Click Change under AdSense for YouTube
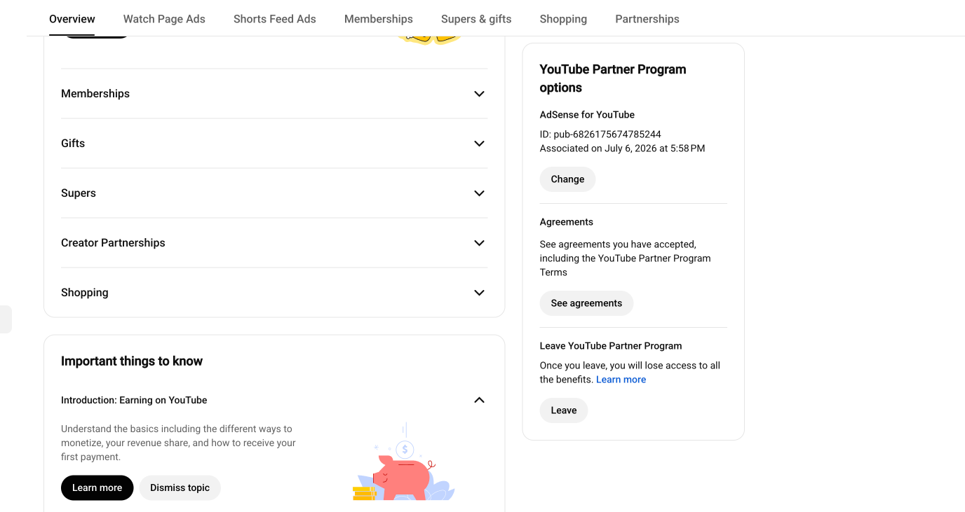This screenshot has height=512, width=965. pyautogui.click(x=567, y=179)
